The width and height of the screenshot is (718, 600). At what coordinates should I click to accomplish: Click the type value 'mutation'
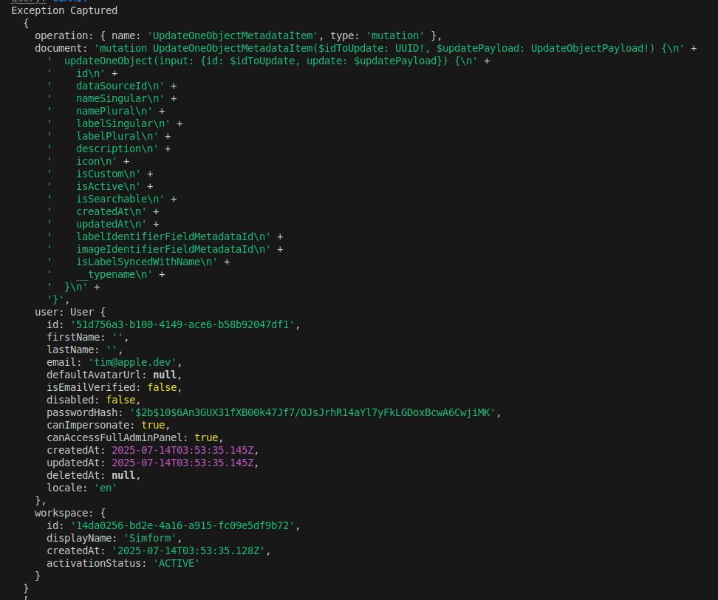coord(395,35)
